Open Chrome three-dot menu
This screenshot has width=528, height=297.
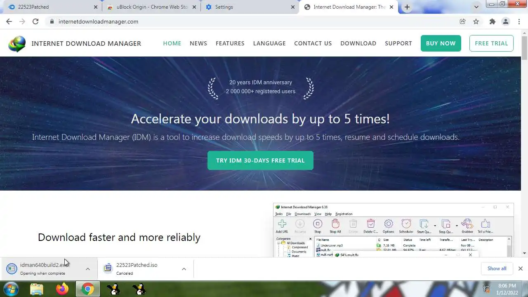point(519,21)
